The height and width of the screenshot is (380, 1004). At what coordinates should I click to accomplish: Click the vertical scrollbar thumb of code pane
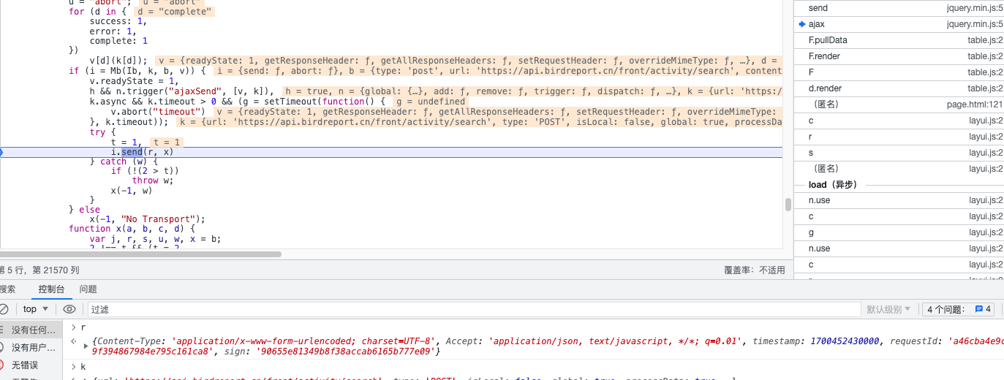tap(788, 205)
